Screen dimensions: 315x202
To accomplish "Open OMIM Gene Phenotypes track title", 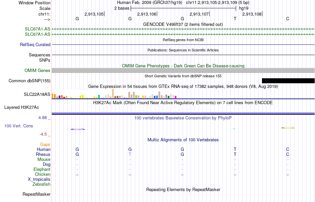I will point(183,66).
